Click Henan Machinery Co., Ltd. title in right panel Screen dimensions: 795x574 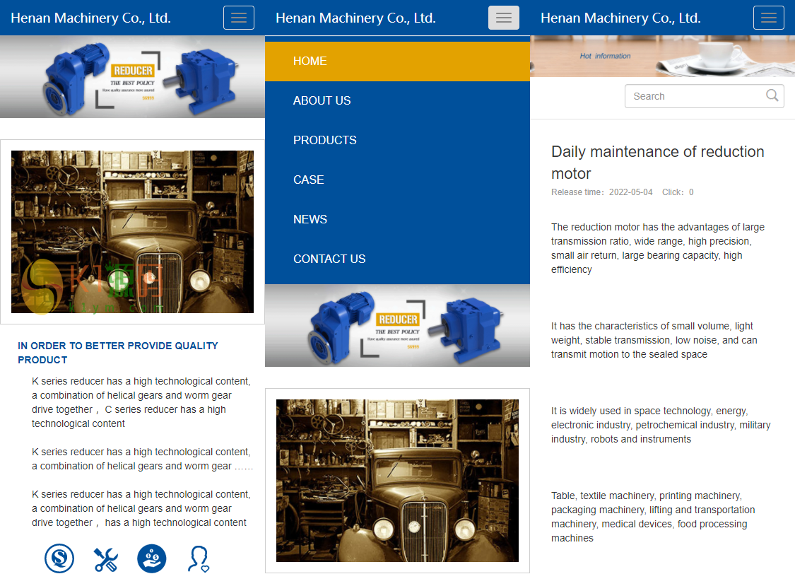(620, 18)
